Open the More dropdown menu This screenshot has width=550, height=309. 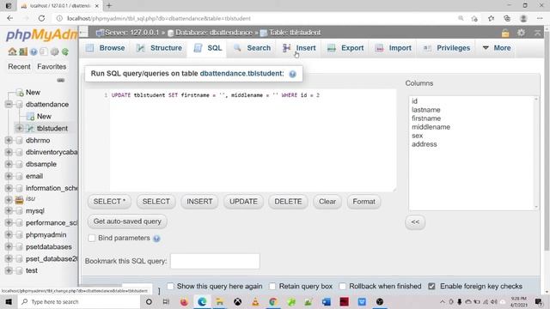click(x=497, y=48)
